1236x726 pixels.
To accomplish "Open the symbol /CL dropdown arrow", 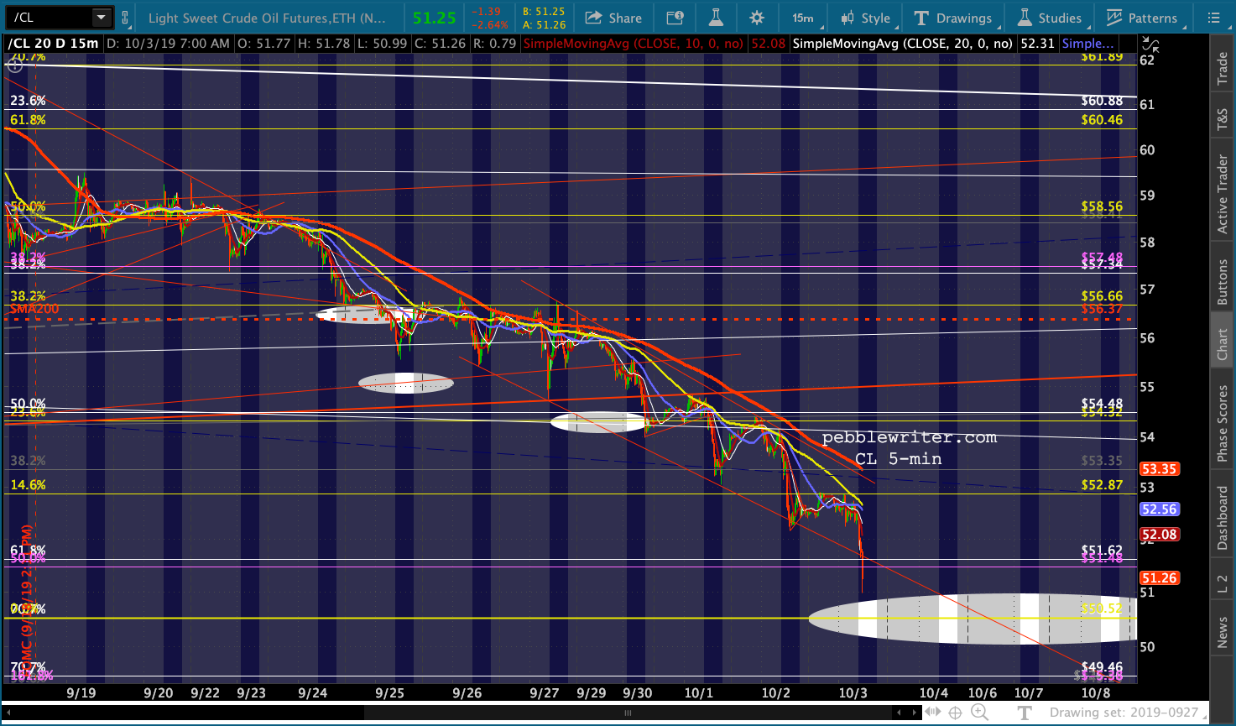I will coord(101,18).
